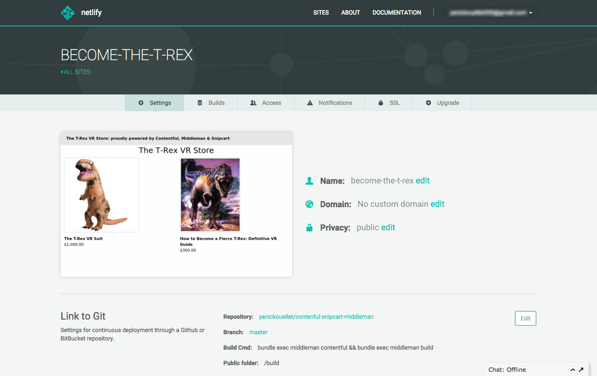
Task: Click the gear icon on Settings tab
Action: [x=141, y=103]
